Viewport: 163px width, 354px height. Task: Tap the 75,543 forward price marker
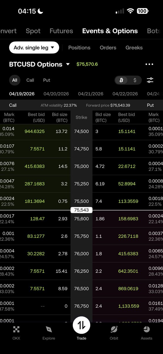point(81,210)
